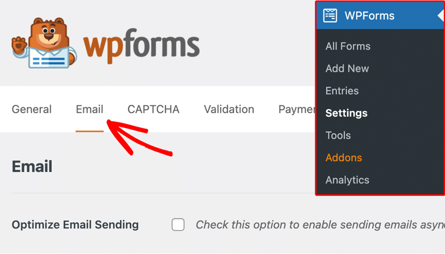Viewport: 445px width, 254px height.
Task: Select Add New in the WPForms menu
Action: (347, 68)
